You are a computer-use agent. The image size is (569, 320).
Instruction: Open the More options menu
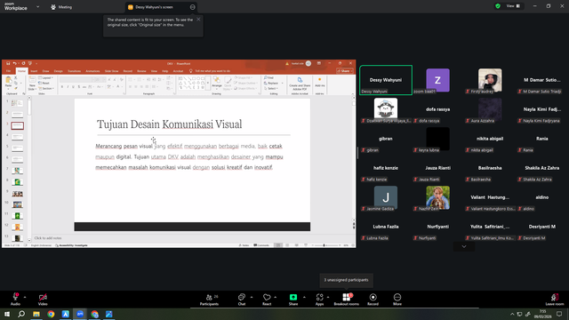[397, 300]
